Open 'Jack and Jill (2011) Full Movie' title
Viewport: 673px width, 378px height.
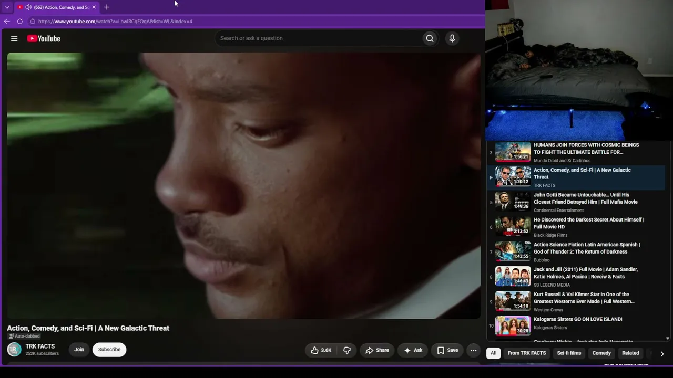pyautogui.click(x=586, y=273)
